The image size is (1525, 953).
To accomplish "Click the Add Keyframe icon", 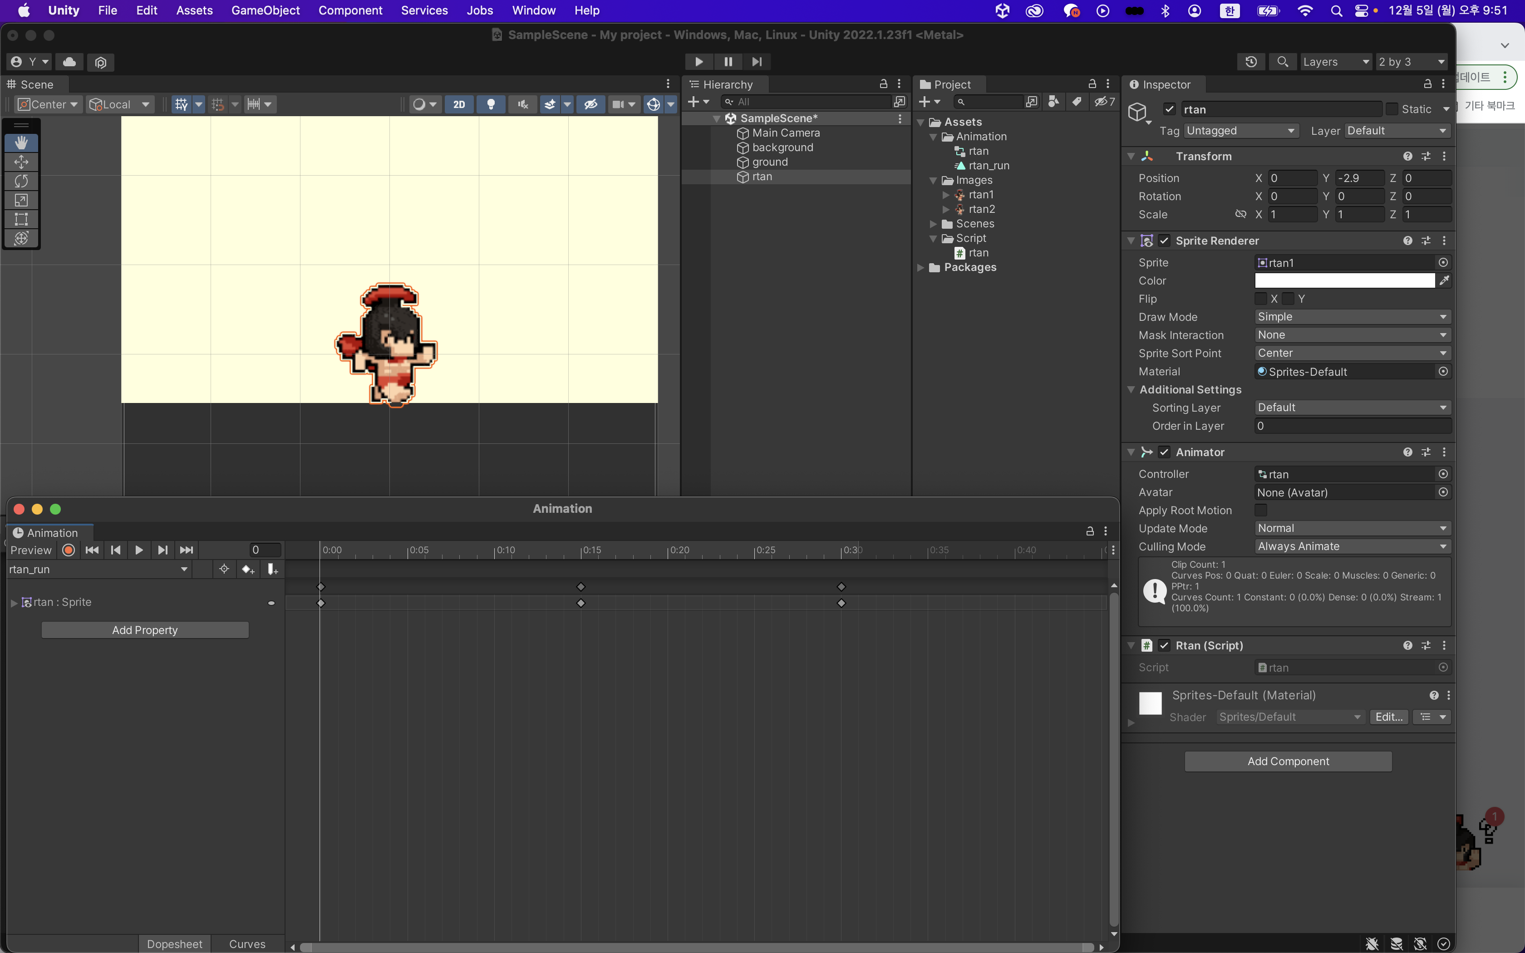I will (248, 570).
